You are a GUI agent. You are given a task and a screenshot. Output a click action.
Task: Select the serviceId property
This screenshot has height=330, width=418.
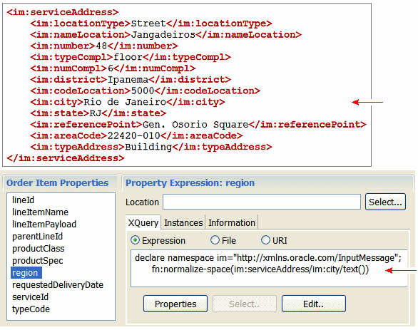(x=31, y=297)
